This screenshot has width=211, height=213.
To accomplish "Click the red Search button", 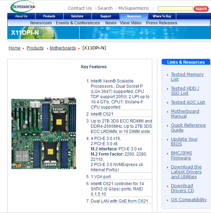I will 201,9.
